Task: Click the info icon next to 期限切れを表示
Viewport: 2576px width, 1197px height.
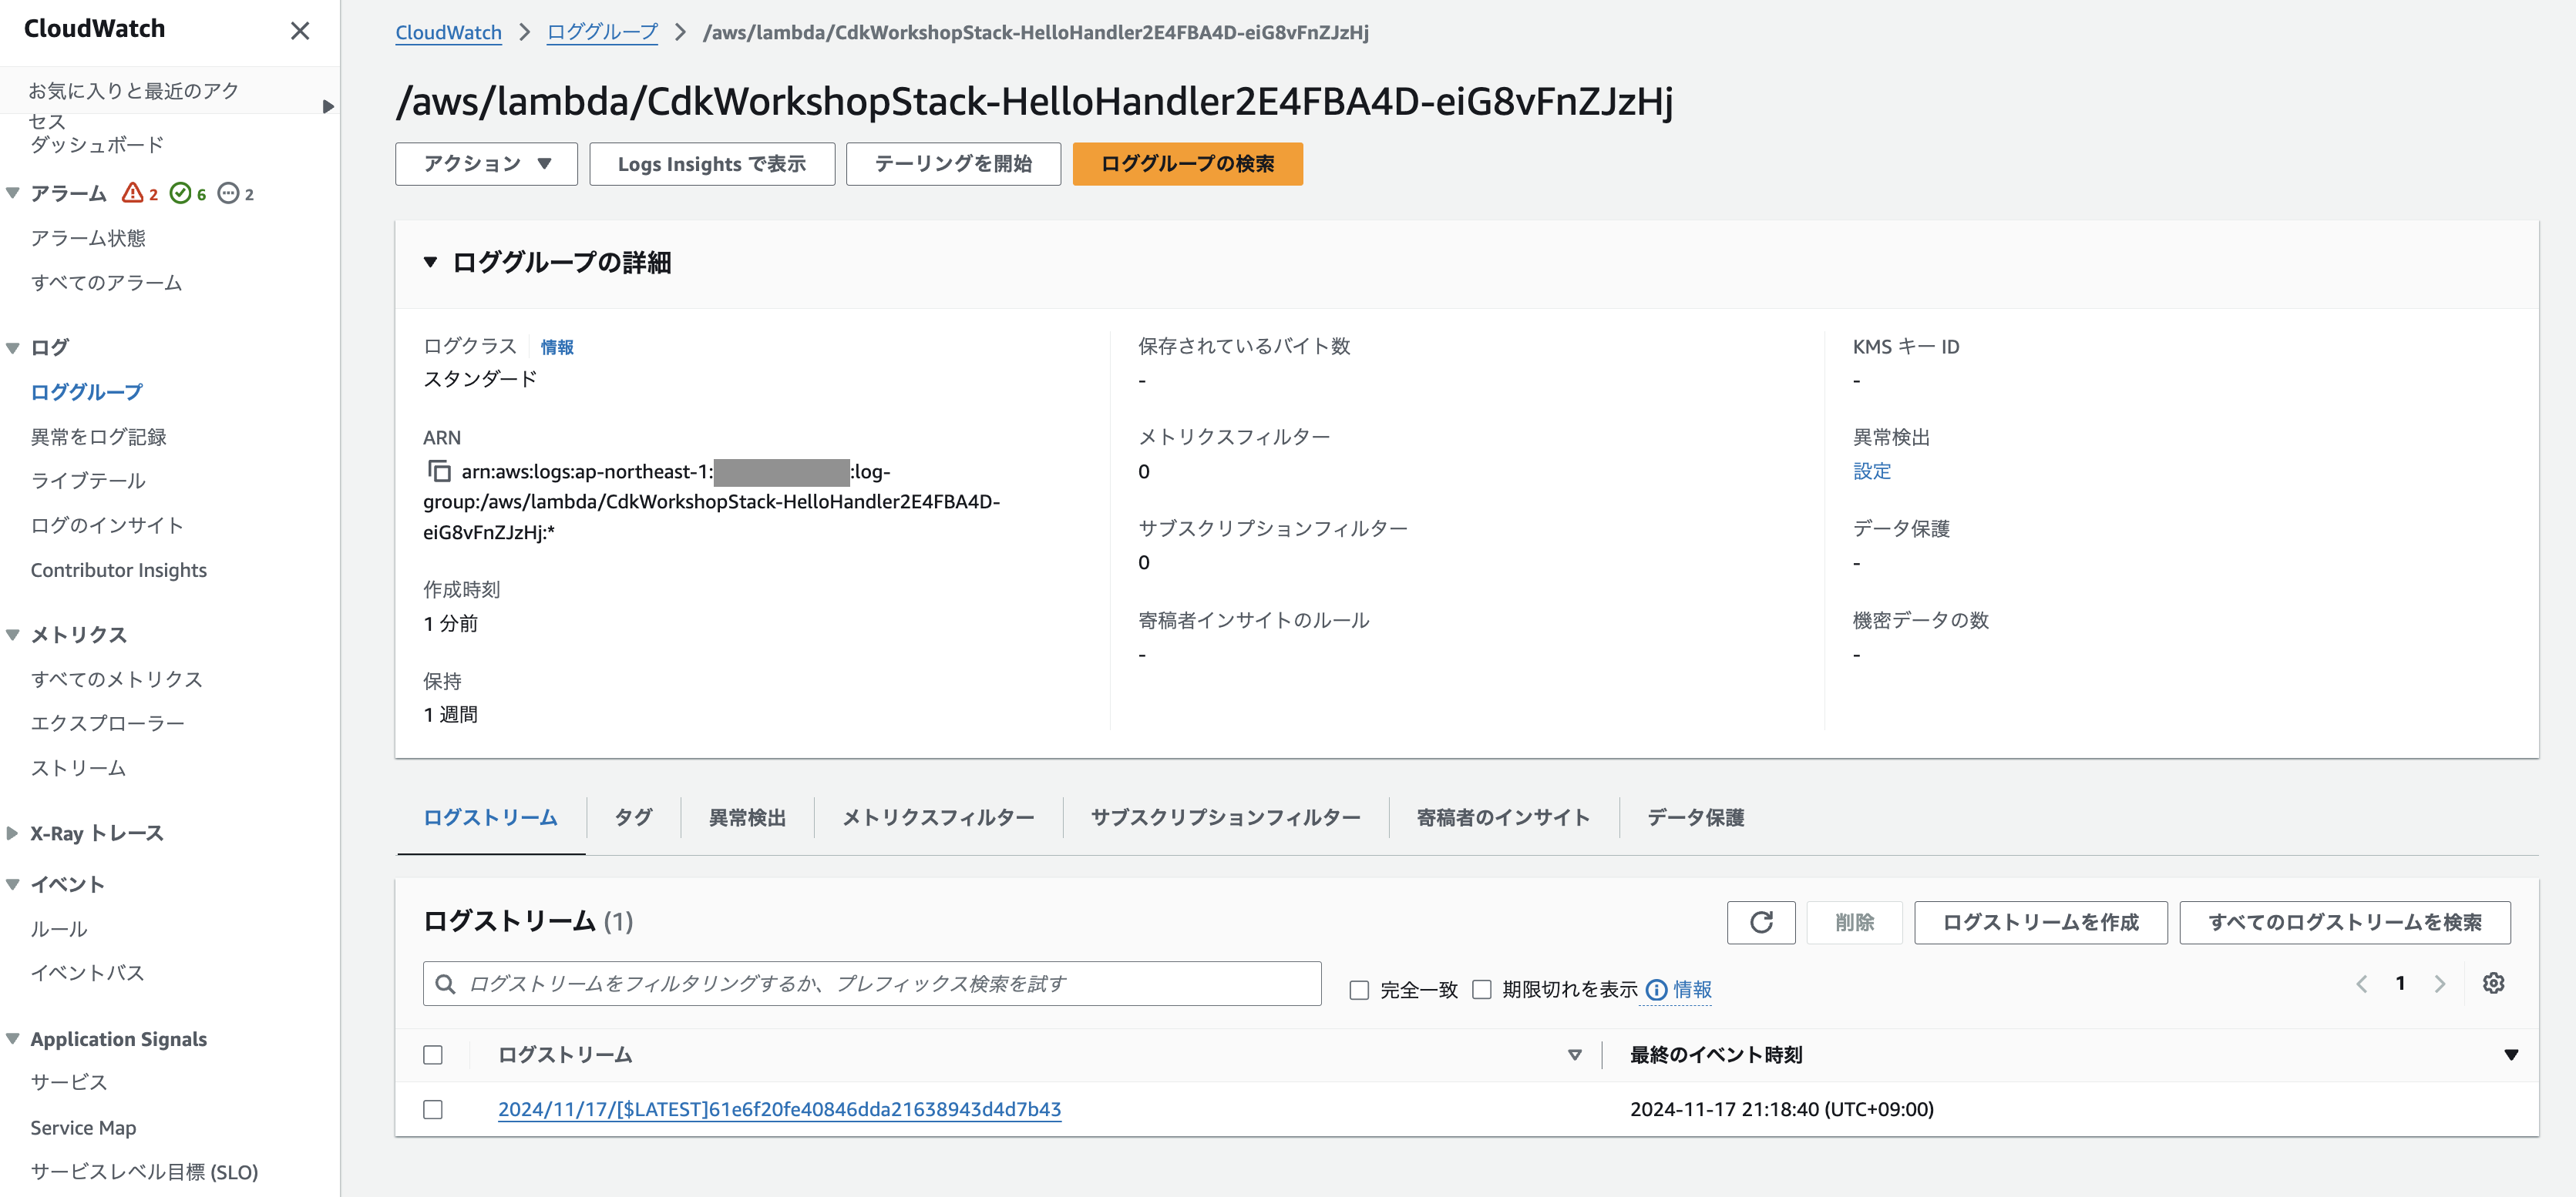Action: tap(1656, 989)
